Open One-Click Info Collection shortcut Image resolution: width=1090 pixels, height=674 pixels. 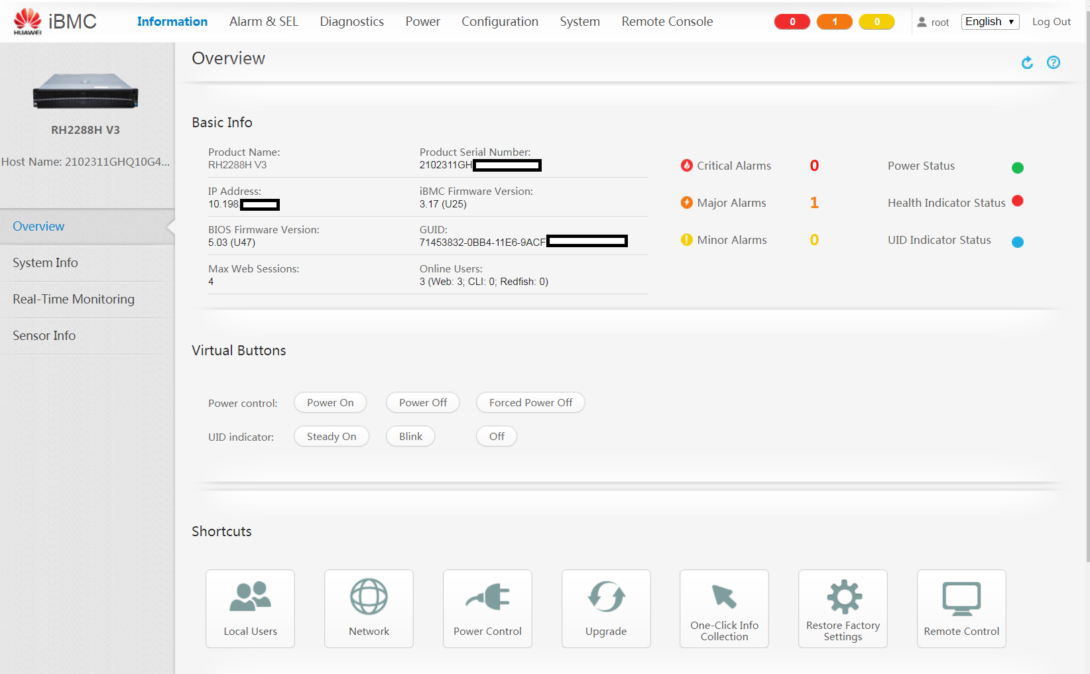[x=724, y=608]
